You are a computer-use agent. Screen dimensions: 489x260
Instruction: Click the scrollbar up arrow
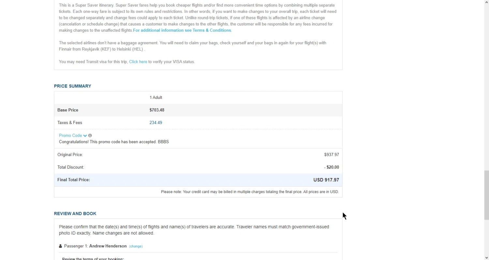click(486, 3)
